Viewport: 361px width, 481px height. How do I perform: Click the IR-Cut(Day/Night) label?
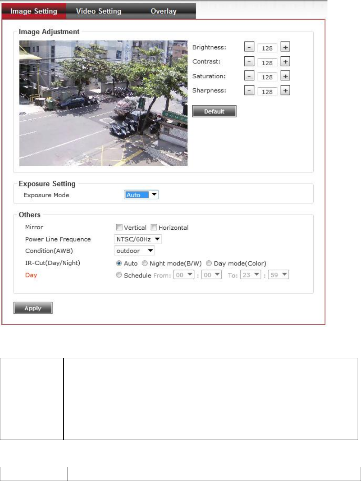point(53,263)
